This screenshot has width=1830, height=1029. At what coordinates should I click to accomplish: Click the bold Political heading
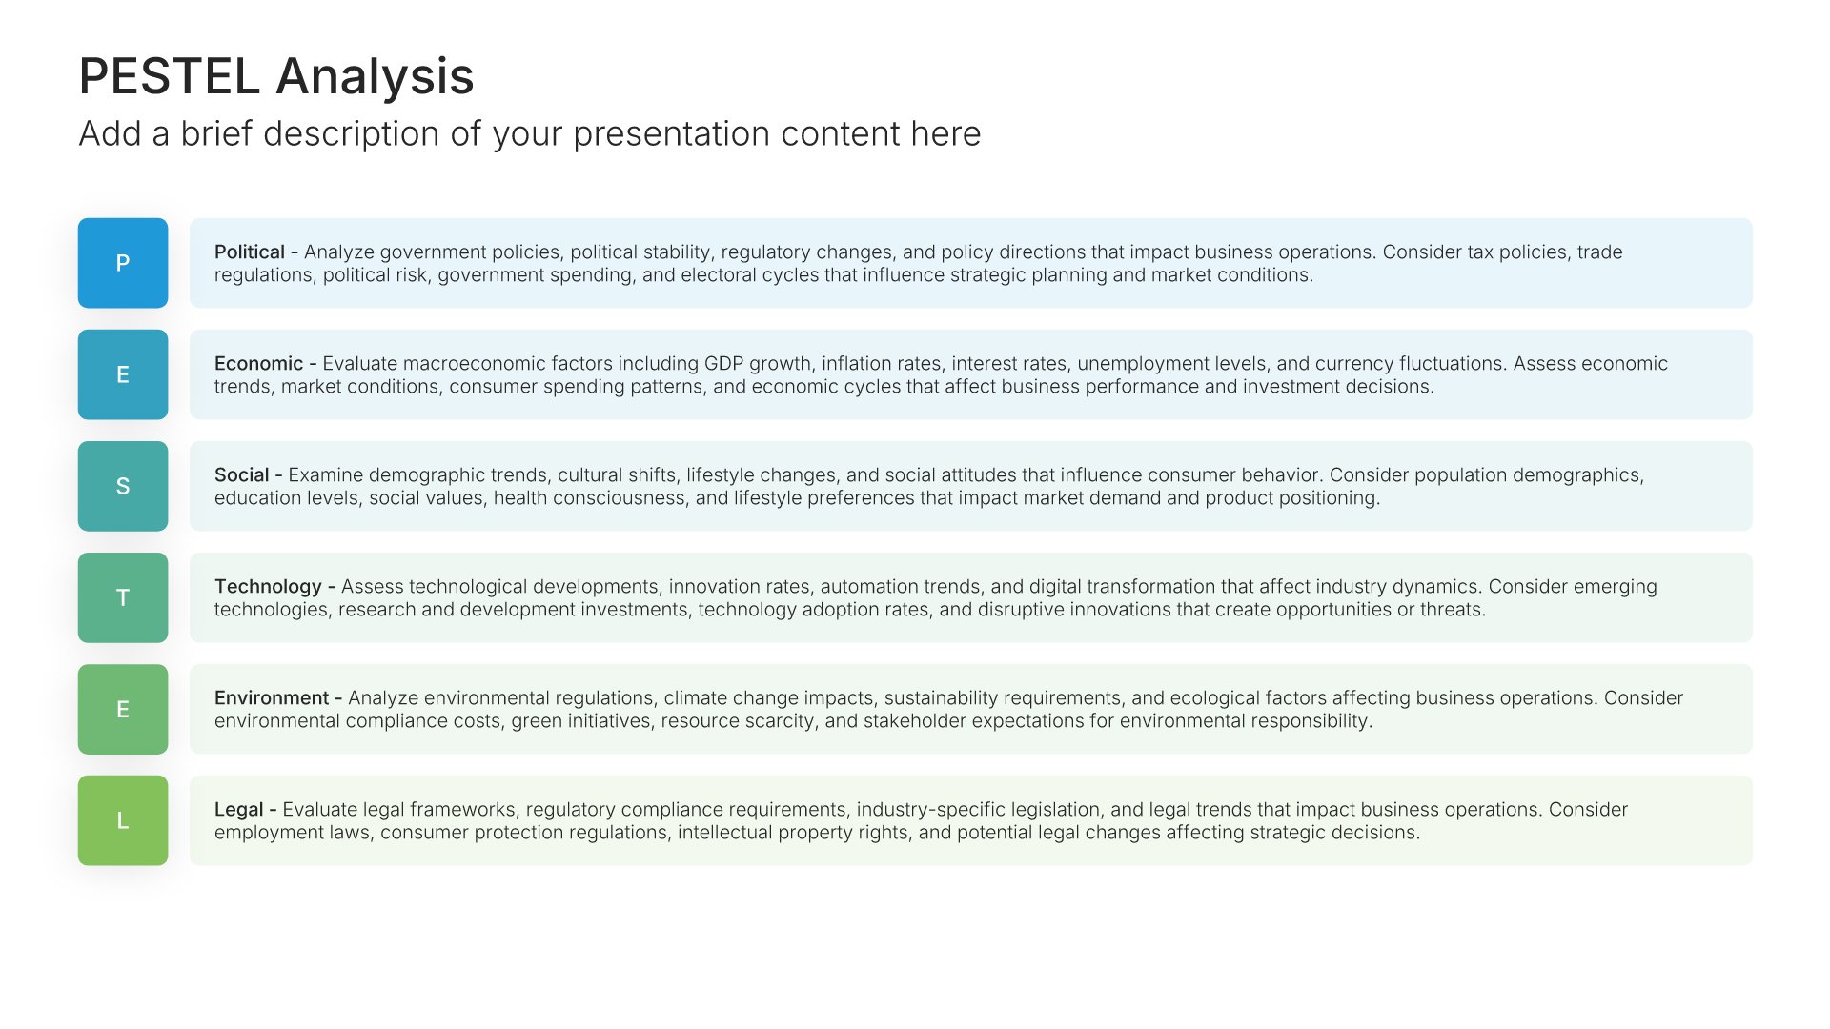coord(250,252)
